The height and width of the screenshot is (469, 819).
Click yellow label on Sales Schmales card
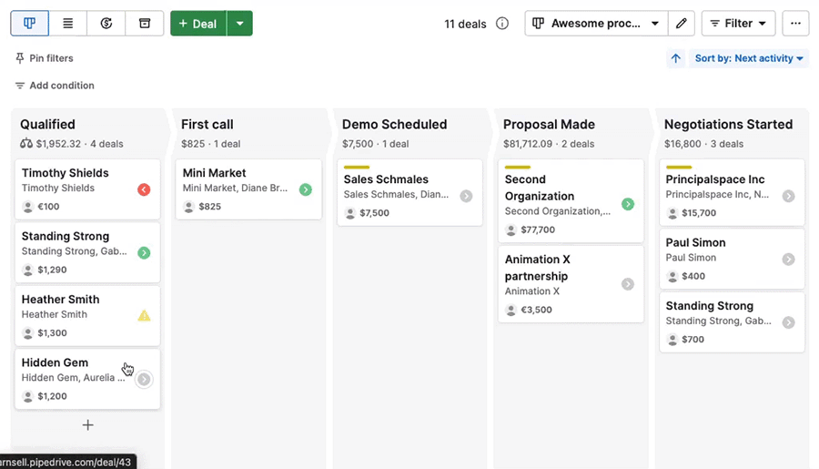pyautogui.click(x=357, y=168)
